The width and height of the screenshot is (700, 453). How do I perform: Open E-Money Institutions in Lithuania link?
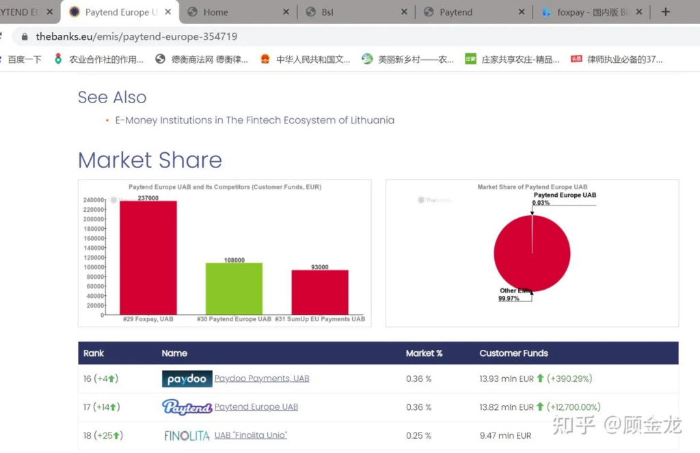click(254, 120)
